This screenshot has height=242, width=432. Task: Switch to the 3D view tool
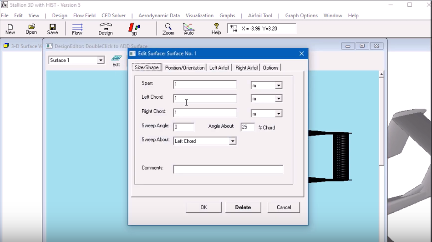[x=134, y=29]
